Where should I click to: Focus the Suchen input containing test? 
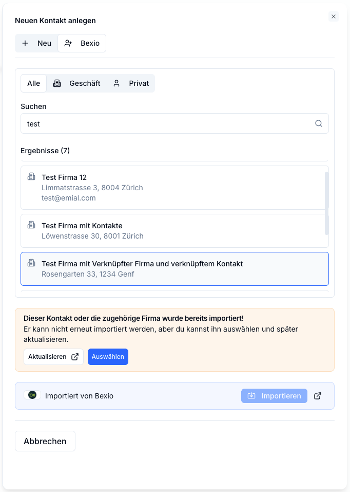[x=174, y=123]
